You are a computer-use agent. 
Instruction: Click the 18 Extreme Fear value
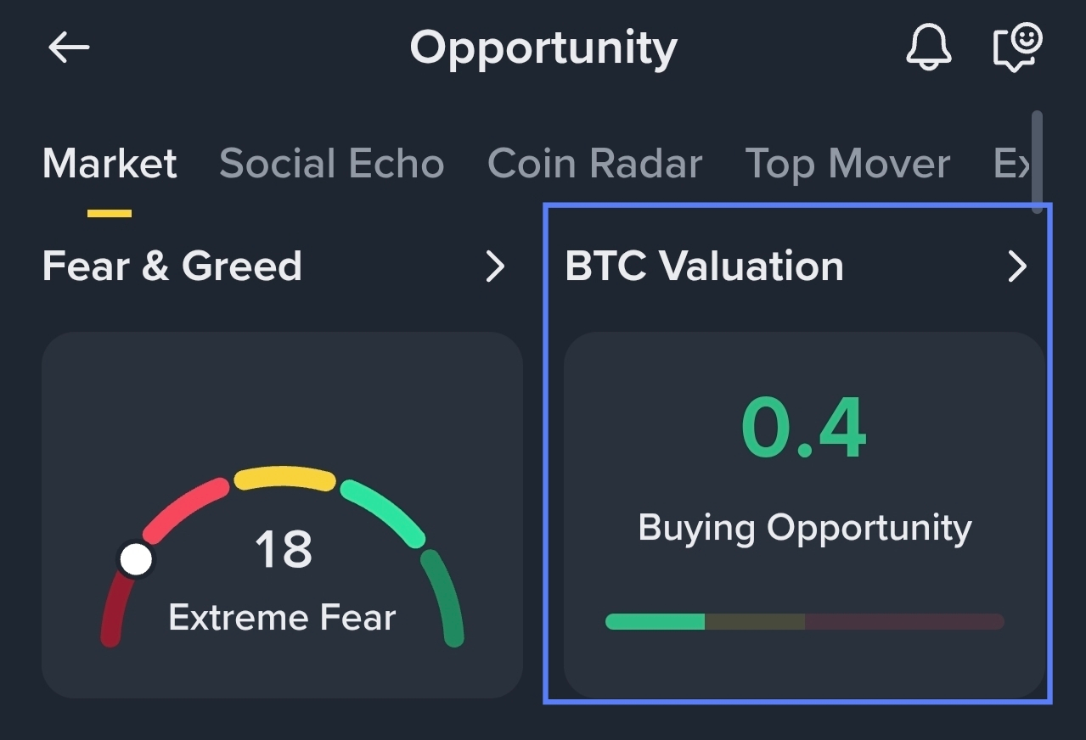click(284, 550)
